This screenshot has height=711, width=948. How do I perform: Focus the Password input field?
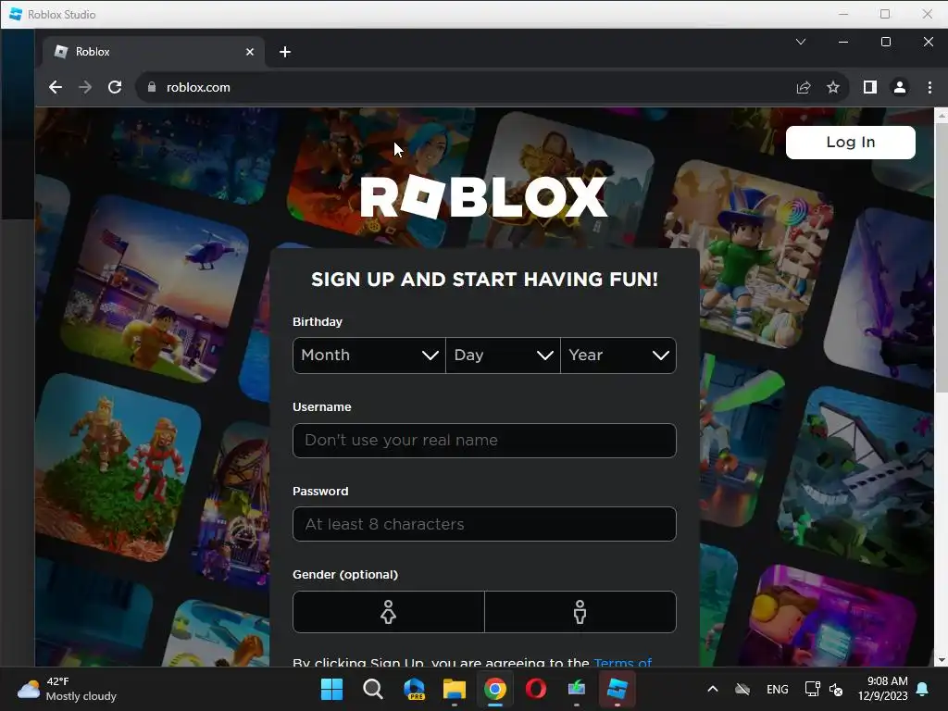pyautogui.click(x=484, y=524)
